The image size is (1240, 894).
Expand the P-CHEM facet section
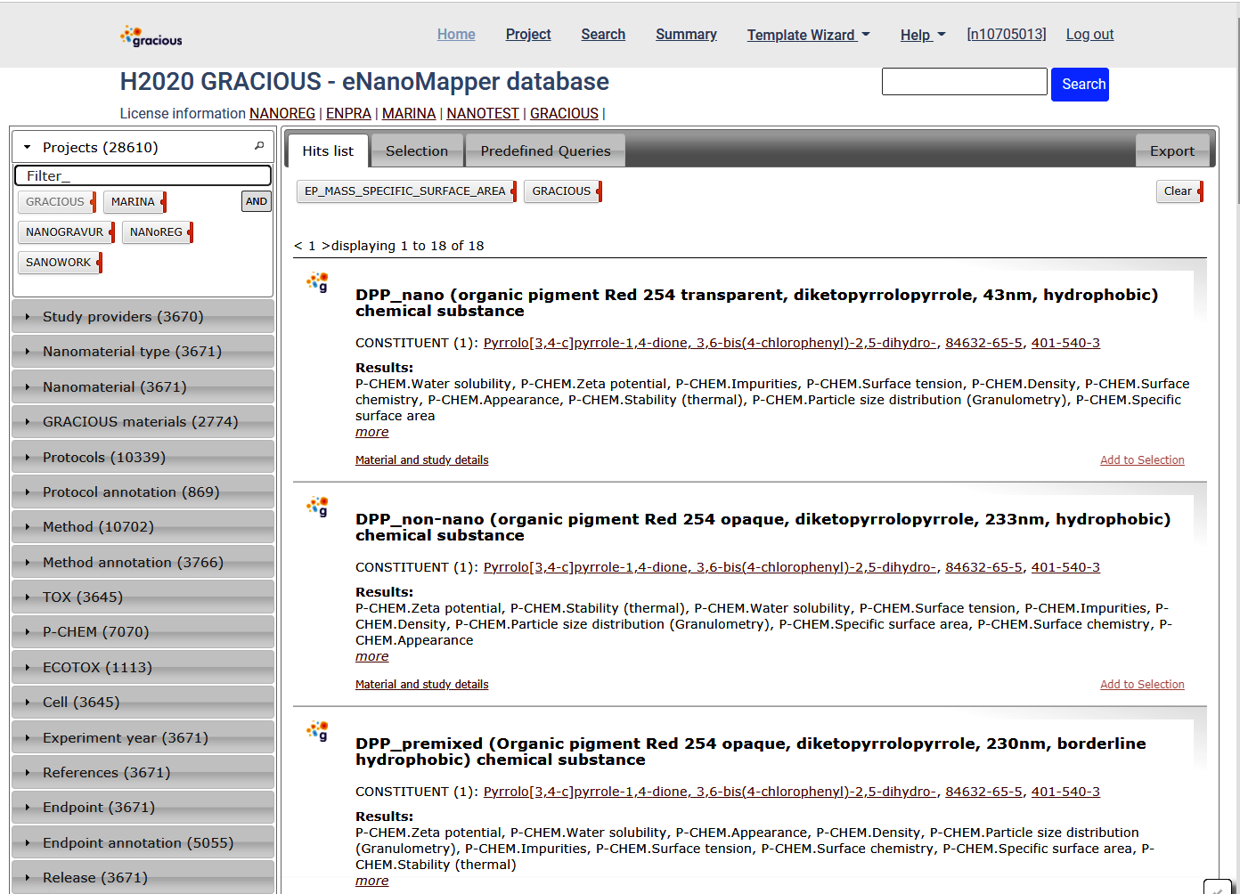click(95, 632)
